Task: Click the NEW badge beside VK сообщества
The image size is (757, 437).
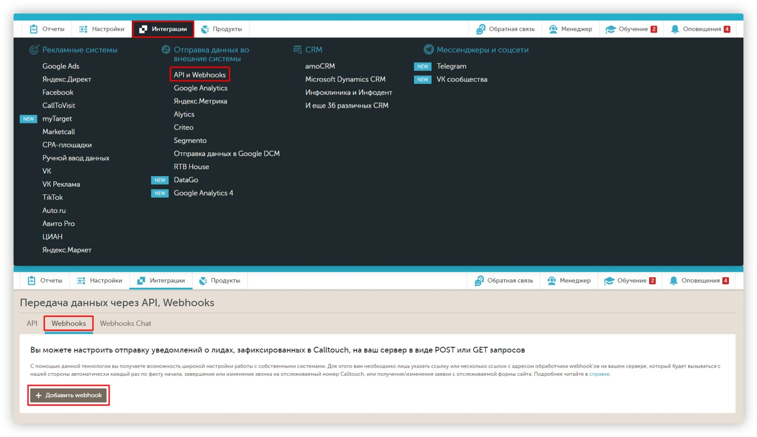Action: tap(423, 80)
